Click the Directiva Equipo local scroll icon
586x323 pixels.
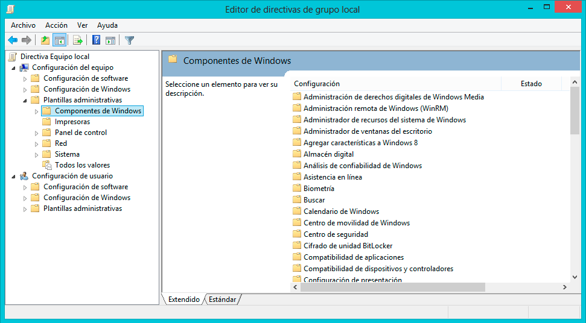tap(13, 57)
